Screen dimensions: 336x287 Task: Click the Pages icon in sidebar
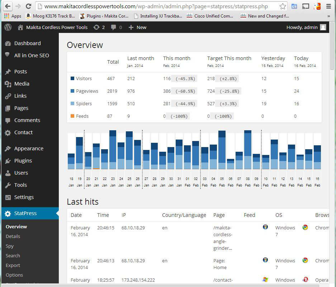coord(8,108)
